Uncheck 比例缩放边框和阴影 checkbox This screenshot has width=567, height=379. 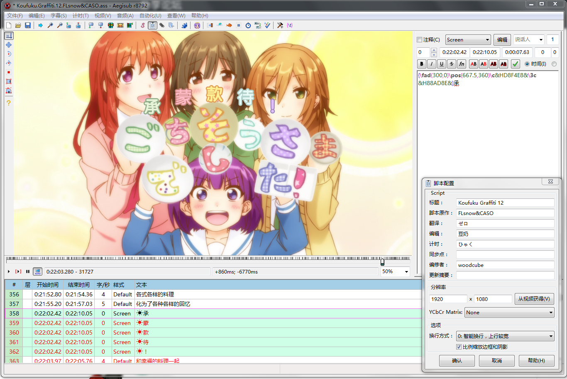tap(459, 347)
